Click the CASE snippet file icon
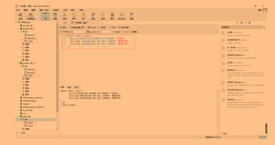Image resolution: width=275 pixels, height=145 pixels. click(223, 33)
